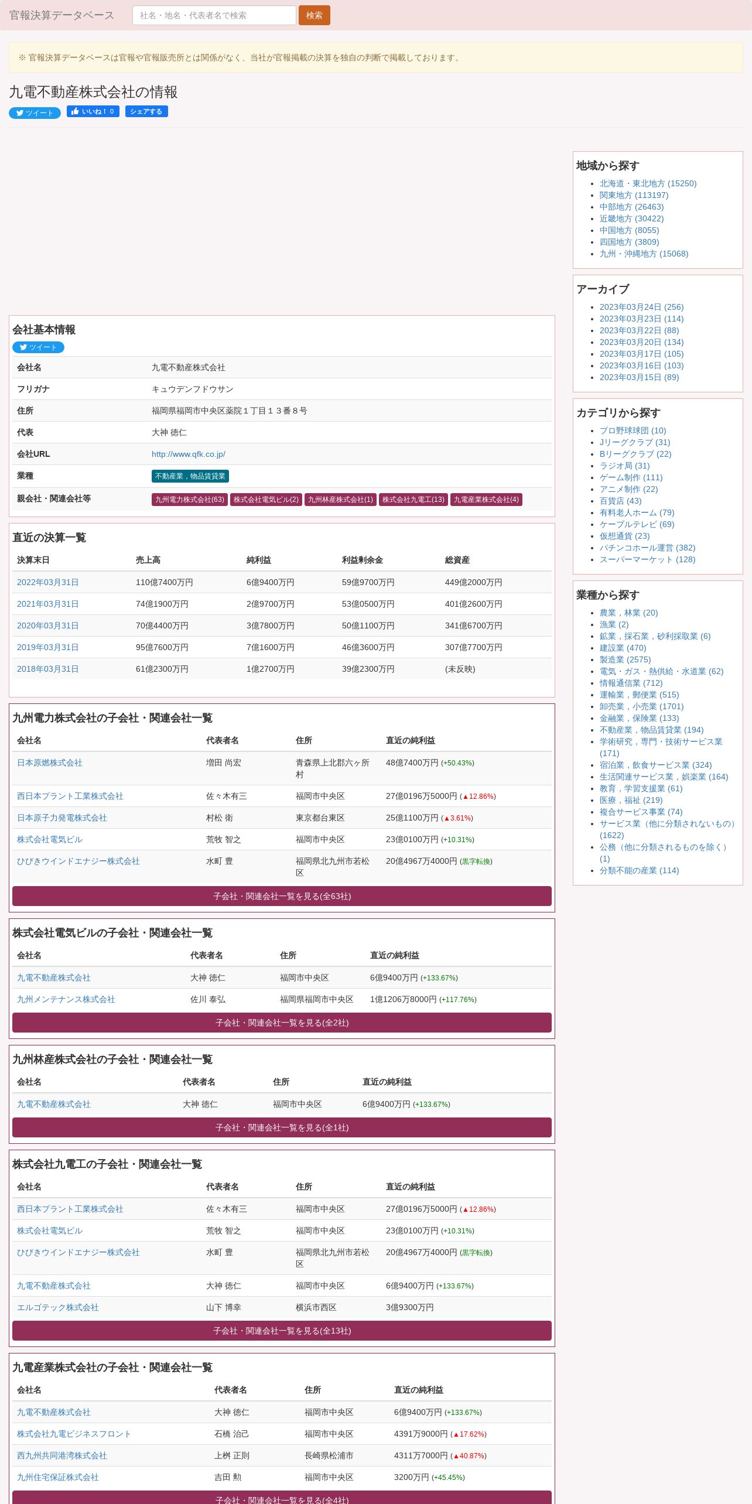Open the 九州電力株式会社(63) tag

click(x=189, y=500)
